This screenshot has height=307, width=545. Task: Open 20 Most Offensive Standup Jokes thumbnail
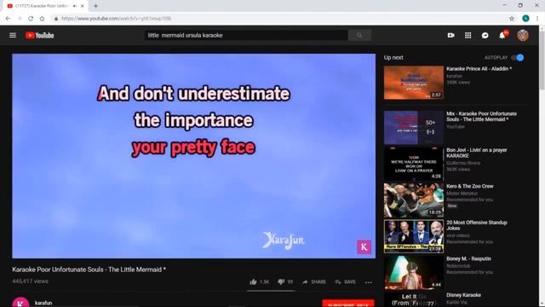(x=414, y=236)
